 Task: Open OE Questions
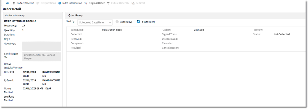[48, 3]
